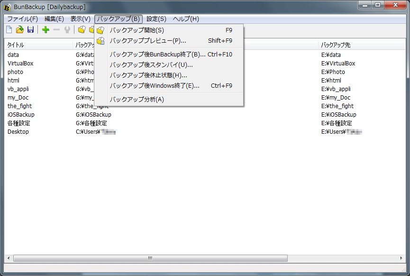The width and height of the screenshot is (410, 276).
Task: Click the BunBackup app icon in title bar
Action: (x=7, y=7)
